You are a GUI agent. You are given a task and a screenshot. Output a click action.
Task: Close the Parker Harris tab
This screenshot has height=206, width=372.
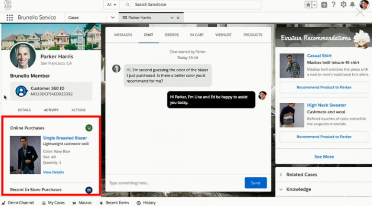point(178,18)
